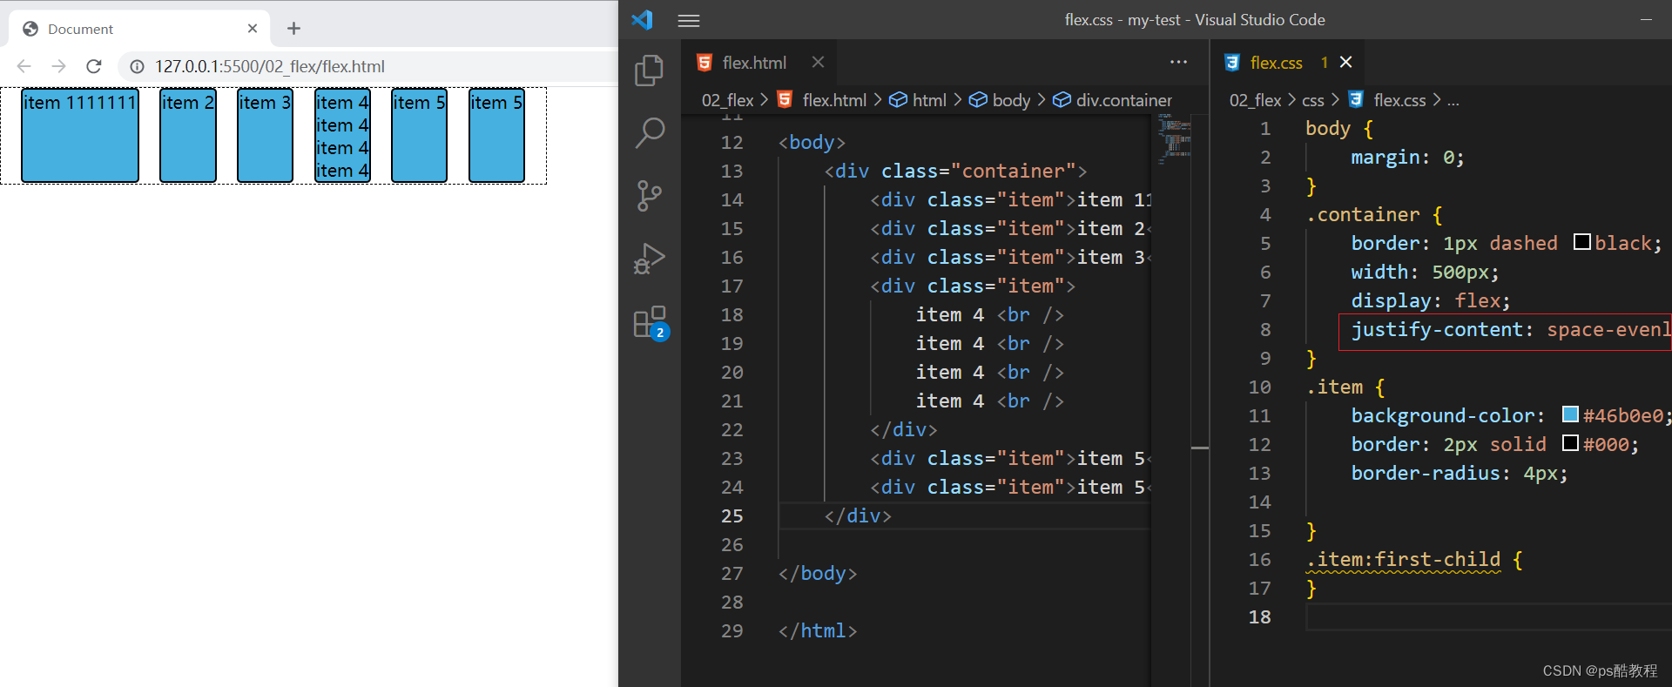
Task: Click the 'item 1111111' box in browser
Action: (x=79, y=135)
